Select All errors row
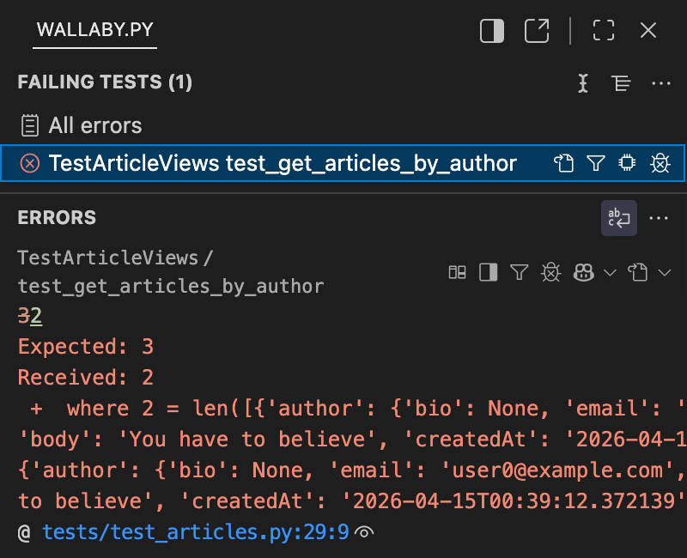This screenshot has width=687, height=558. coord(343,125)
